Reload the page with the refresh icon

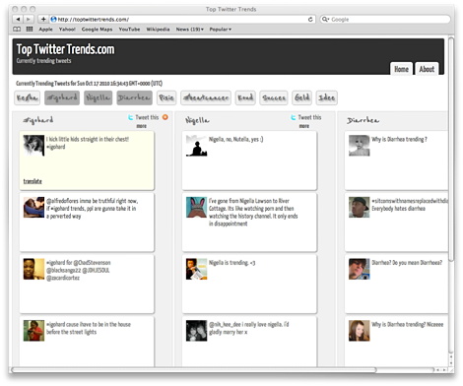310,20
